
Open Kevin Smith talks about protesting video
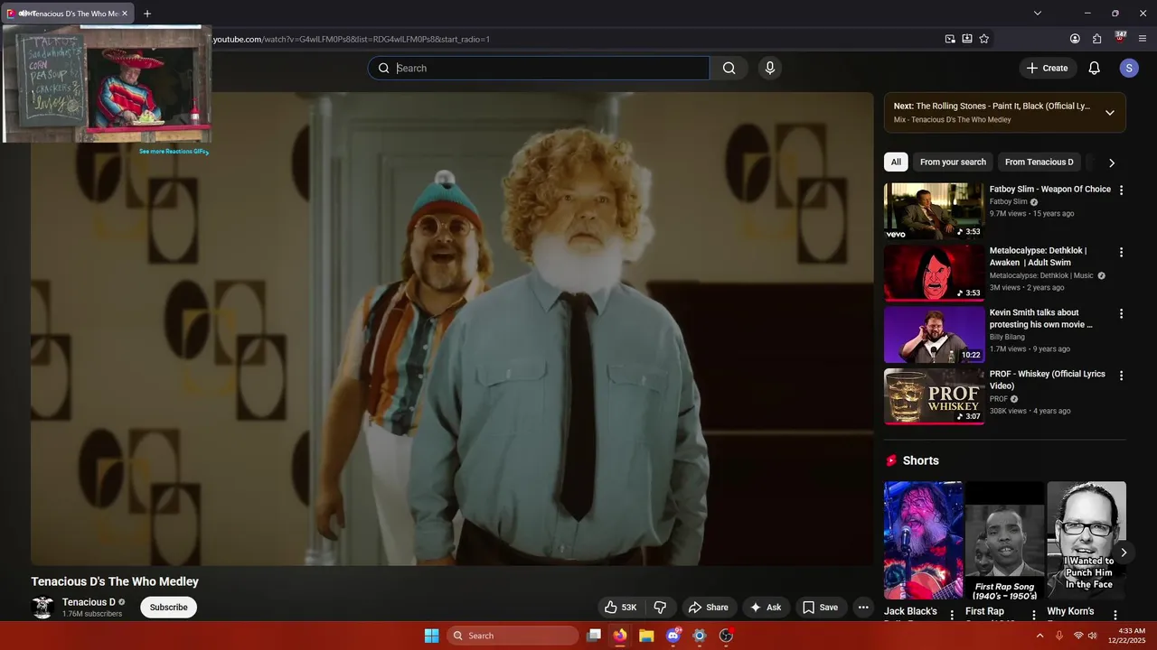(x=934, y=334)
